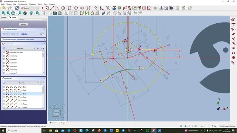Toggle the sketch grid icon
The width and height of the screenshot is (237, 133).
177,8
